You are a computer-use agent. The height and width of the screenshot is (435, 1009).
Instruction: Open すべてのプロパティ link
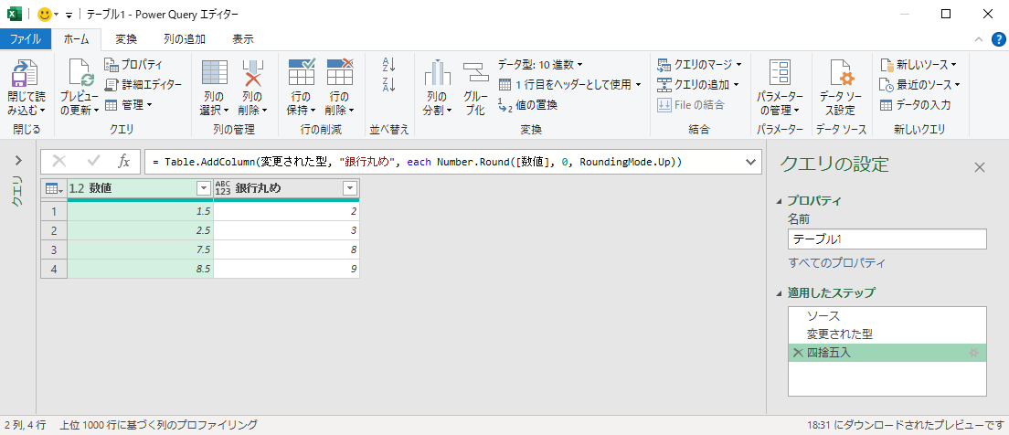[836, 262]
